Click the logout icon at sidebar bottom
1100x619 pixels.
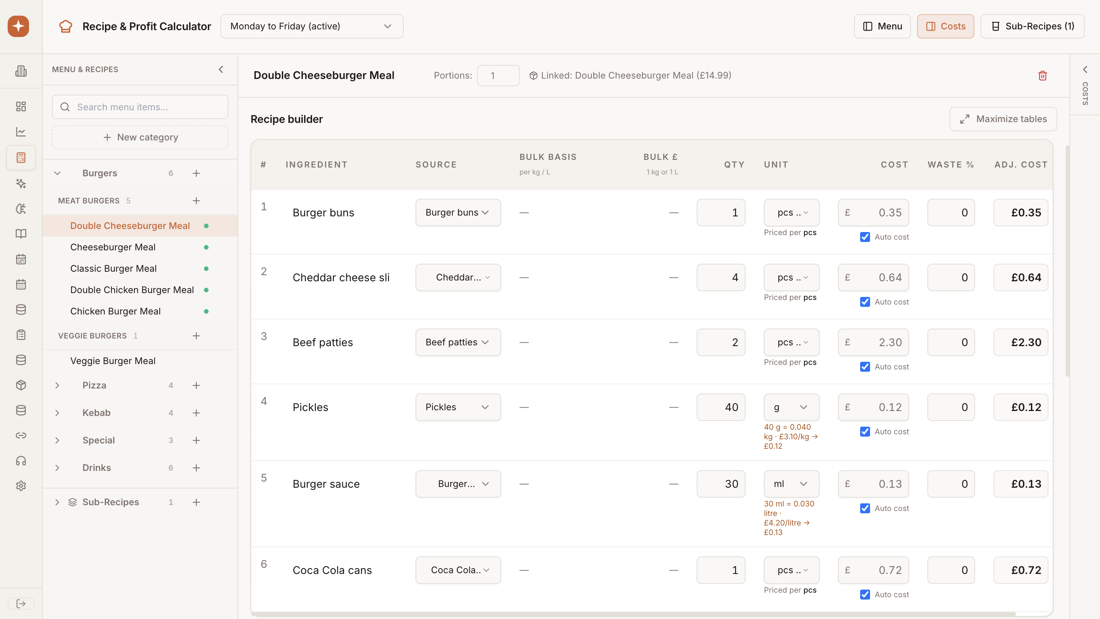(21, 603)
